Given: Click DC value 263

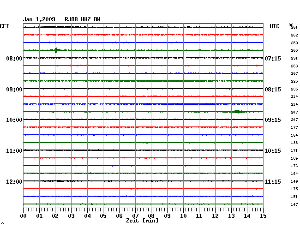Looking at the screenshot, I should tap(294, 66).
